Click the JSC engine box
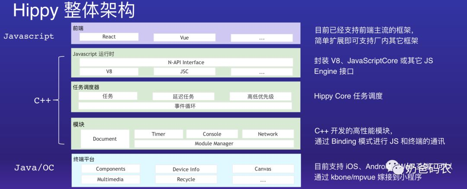This screenshot has width=467, height=189. (x=184, y=71)
